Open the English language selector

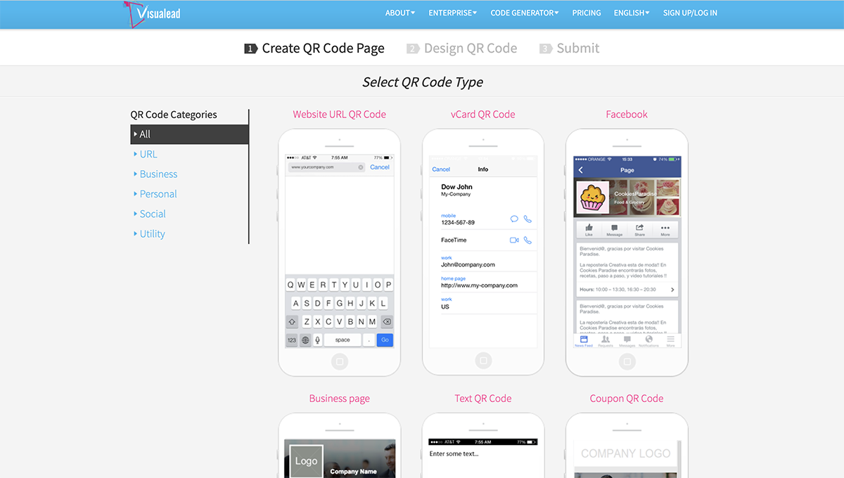631,13
